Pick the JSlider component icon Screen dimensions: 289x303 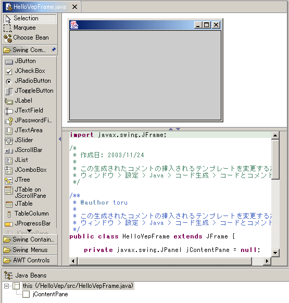click(x=9, y=141)
